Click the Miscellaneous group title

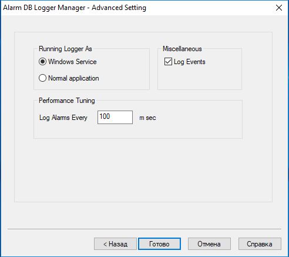(x=182, y=49)
